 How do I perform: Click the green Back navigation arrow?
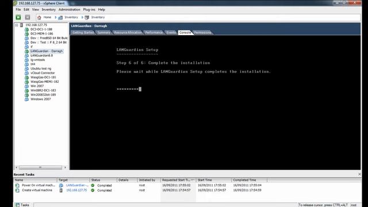[18, 17]
